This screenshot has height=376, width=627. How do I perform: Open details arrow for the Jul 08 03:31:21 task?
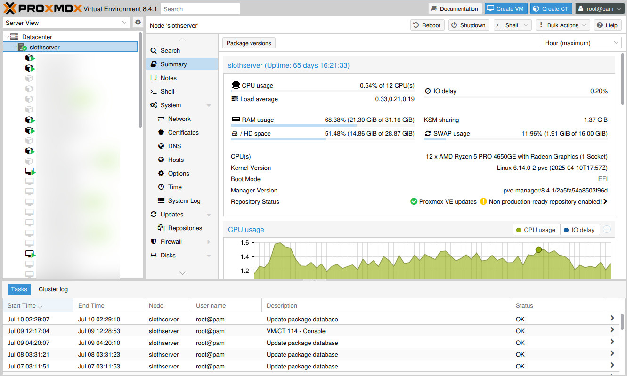[x=612, y=354]
